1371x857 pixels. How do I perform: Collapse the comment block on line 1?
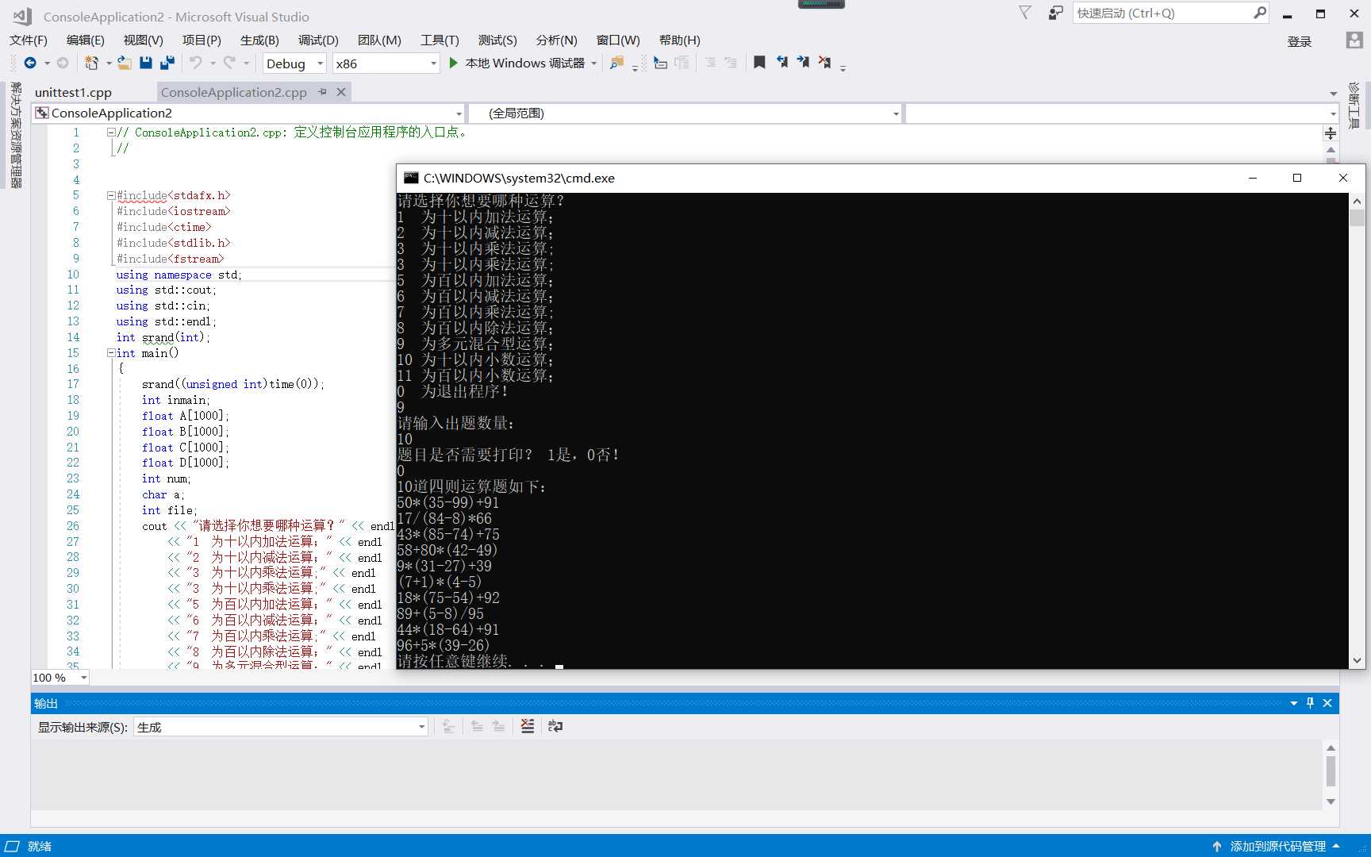111,133
